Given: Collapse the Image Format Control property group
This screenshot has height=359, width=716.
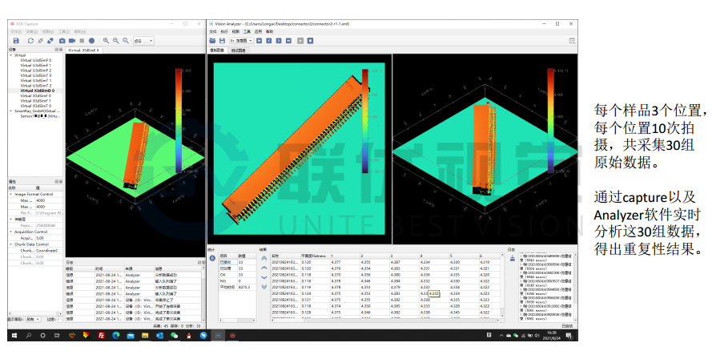Looking at the screenshot, I should [11, 194].
